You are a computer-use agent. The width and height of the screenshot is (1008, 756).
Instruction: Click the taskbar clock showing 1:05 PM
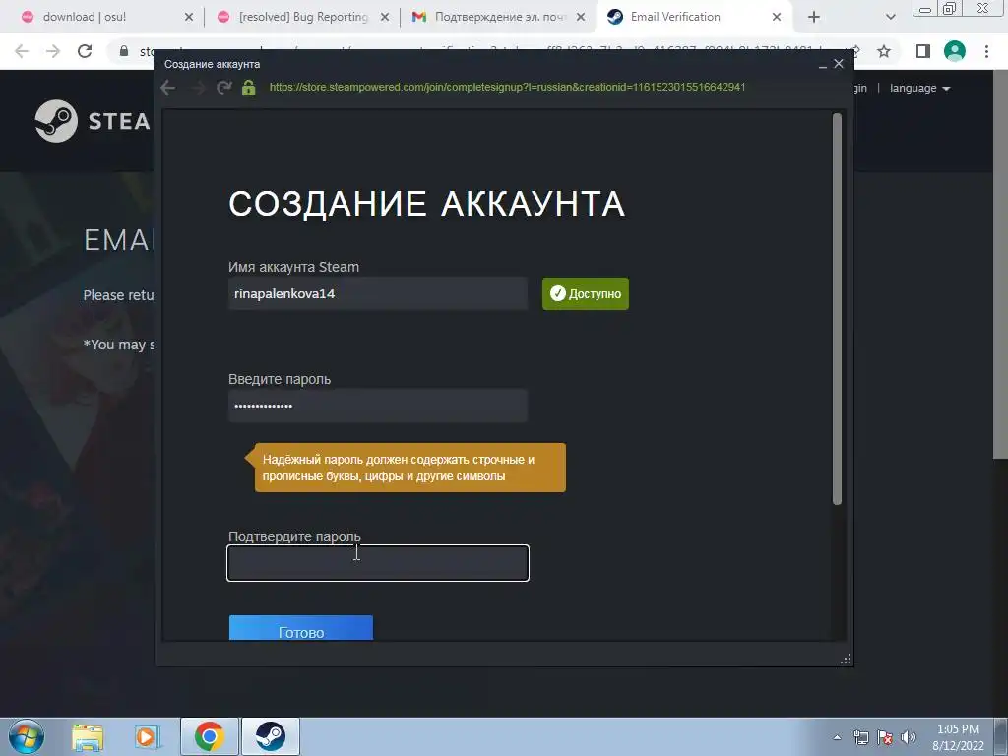coord(958,737)
